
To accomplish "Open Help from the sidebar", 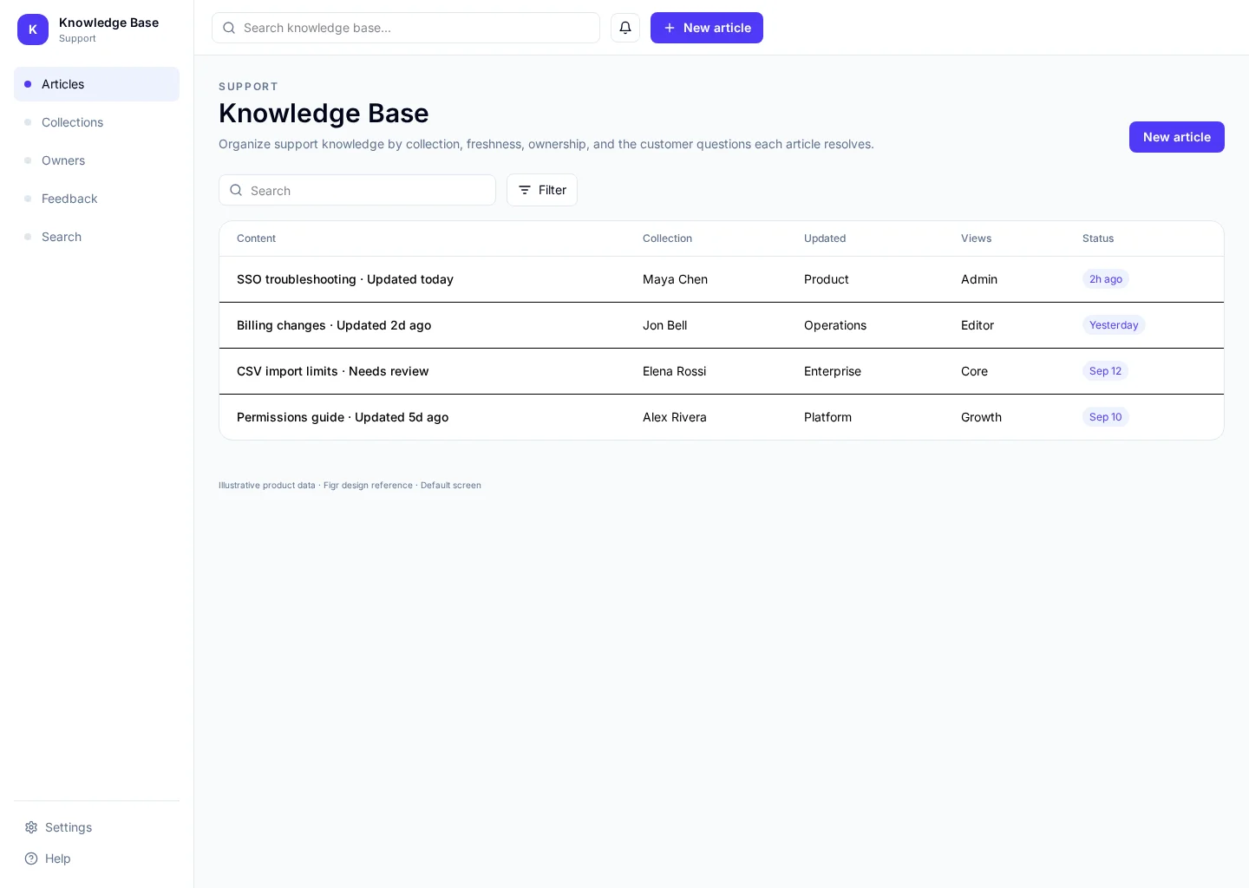I will 96,859.
